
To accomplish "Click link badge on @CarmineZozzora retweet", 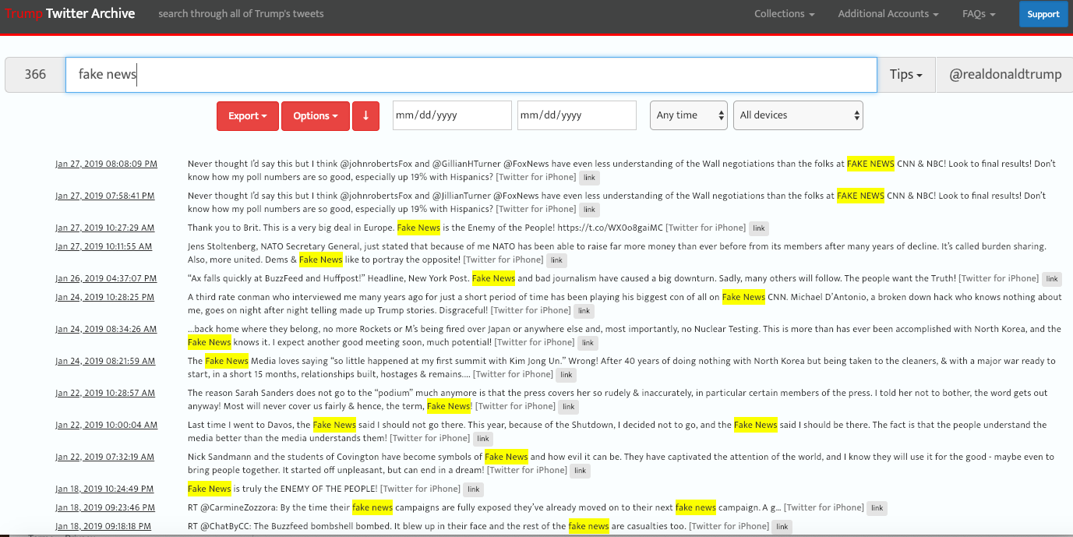I will (877, 508).
